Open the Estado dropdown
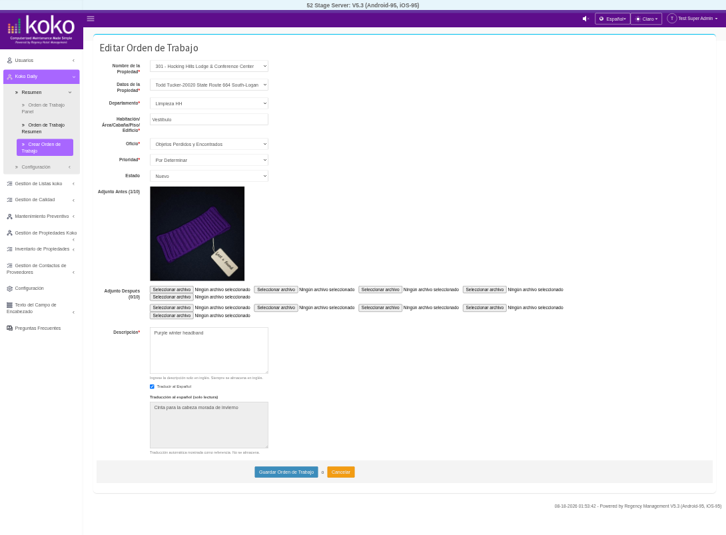The image size is (726, 535). point(209,176)
